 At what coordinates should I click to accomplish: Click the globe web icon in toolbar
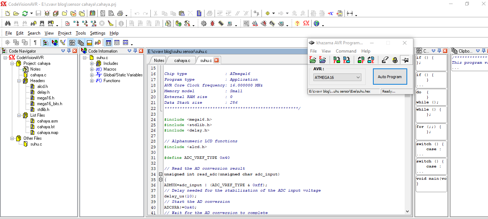point(316,23)
